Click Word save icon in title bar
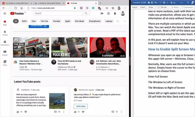This screenshot has height=117, width=195. tap(152, 3)
